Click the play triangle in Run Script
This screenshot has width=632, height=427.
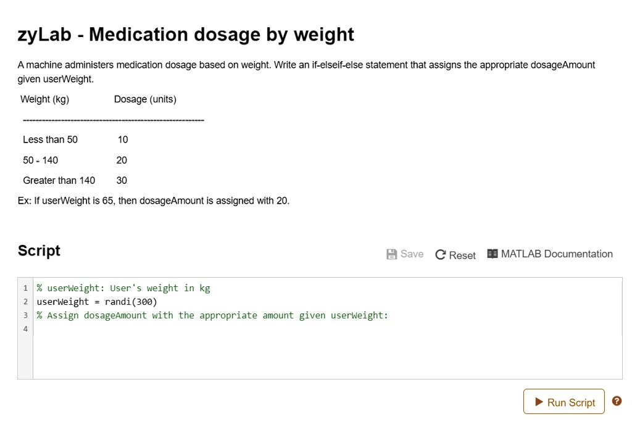(x=539, y=402)
